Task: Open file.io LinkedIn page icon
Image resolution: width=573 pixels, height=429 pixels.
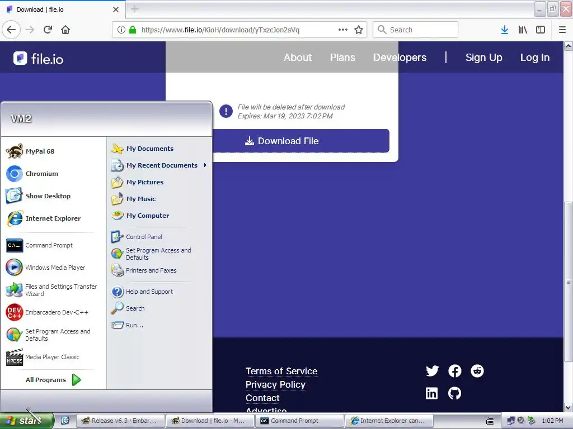Action: (431, 393)
